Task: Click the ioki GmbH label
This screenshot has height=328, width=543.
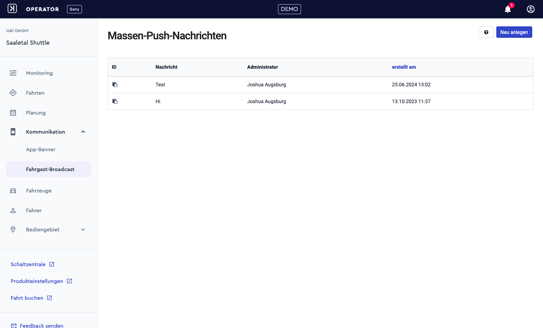Action: pos(17,31)
